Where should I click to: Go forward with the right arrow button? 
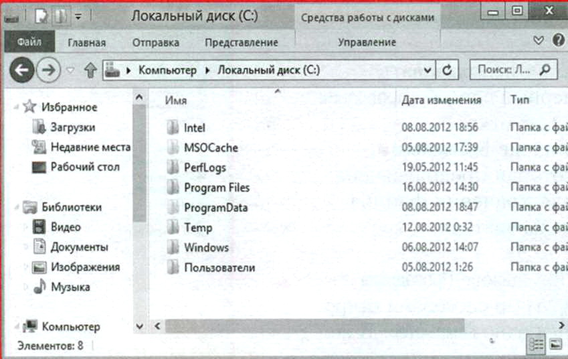click(49, 70)
